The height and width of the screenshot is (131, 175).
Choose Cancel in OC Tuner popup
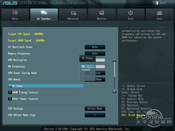tap(86, 70)
